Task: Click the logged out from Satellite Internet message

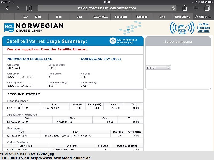Action: [x=47, y=49]
